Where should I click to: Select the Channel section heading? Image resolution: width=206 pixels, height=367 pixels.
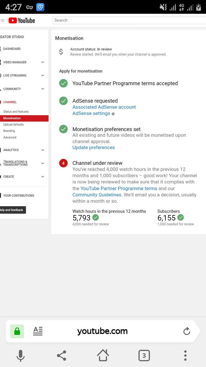point(10,102)
